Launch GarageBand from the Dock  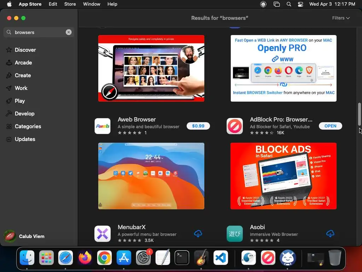click(x=201, y=258)
